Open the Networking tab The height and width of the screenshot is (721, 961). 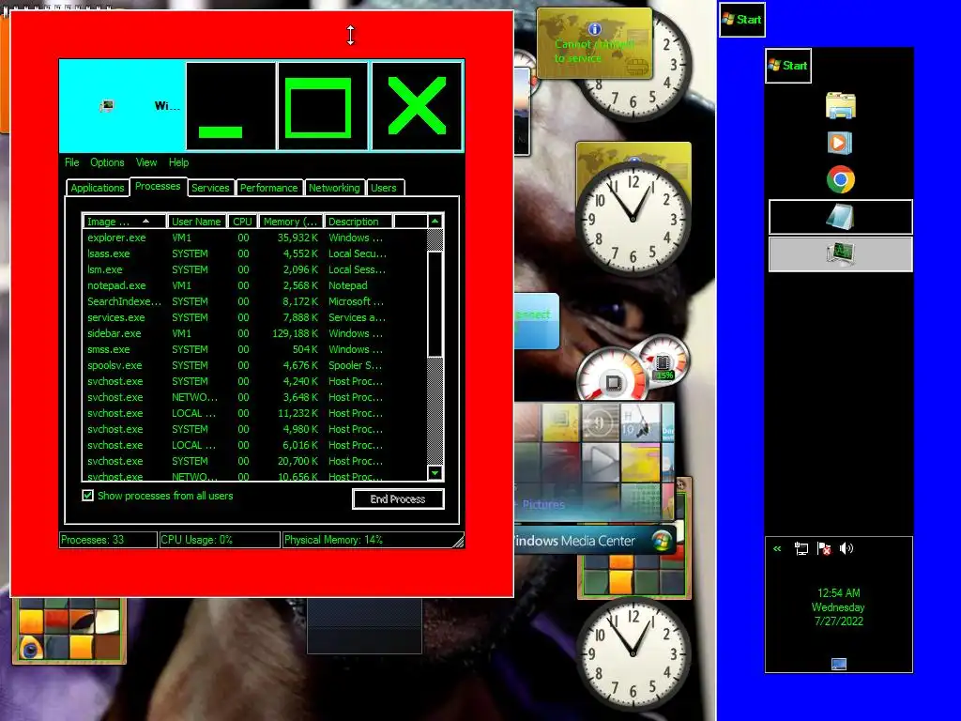point(334,188)
